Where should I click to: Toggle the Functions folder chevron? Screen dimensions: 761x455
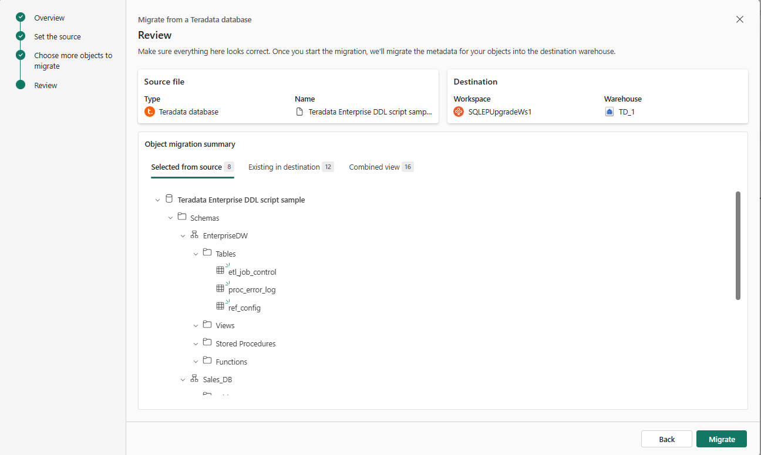[x=196, y=362]
